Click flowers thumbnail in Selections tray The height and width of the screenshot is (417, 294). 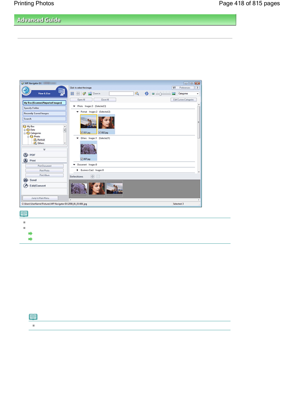point(79,188)
